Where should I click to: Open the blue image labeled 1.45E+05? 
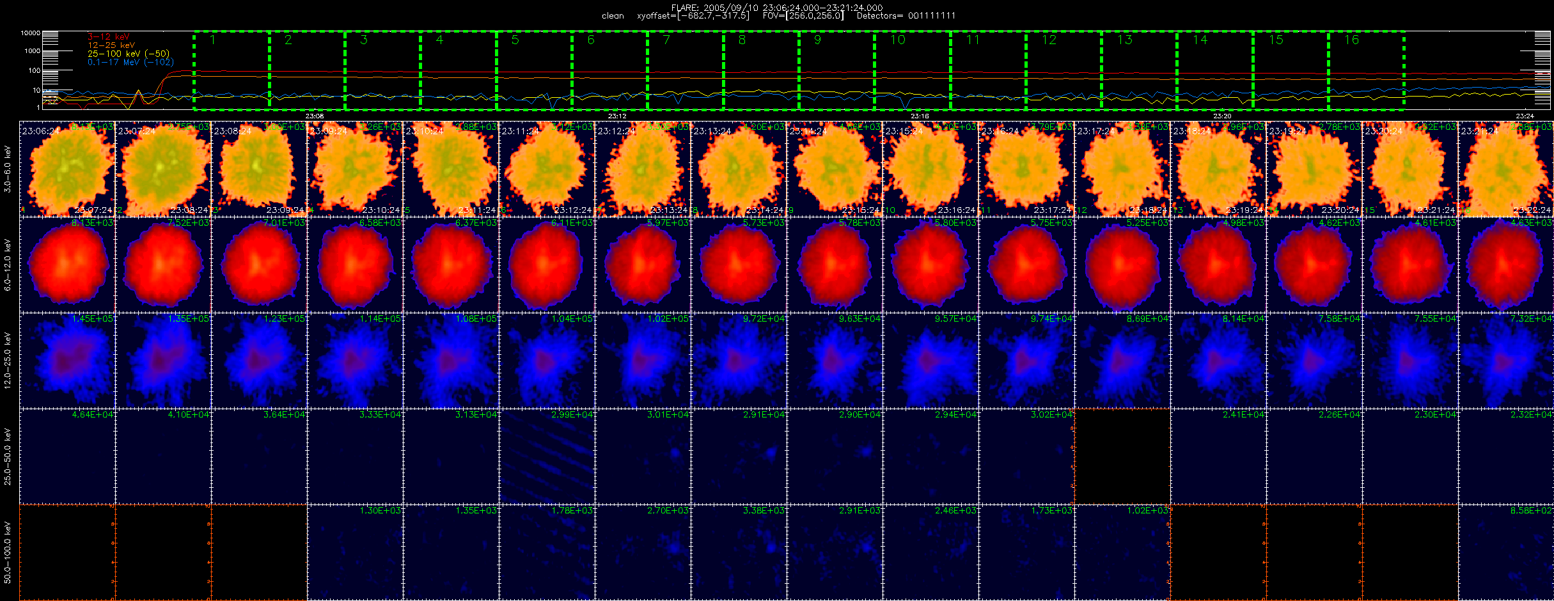click(68, 361)
